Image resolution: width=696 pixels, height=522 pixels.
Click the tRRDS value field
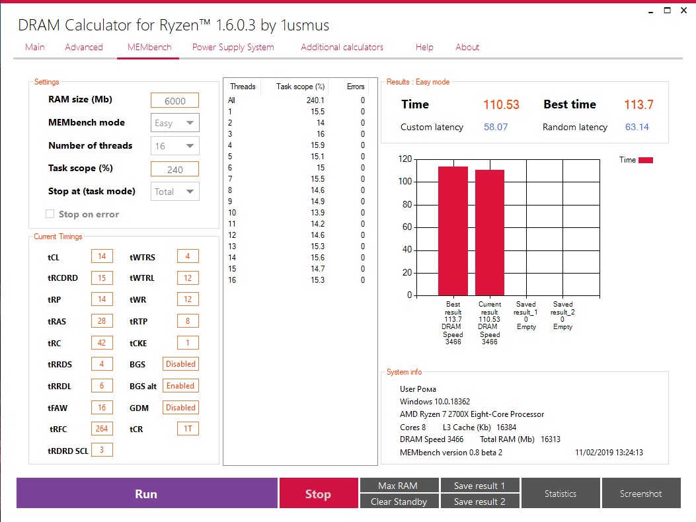[102, 364]
